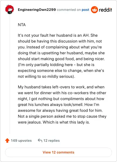The image size is (117, 162).
Task: Click the line 'awesome for always having great food'
Action: point(60,111)
